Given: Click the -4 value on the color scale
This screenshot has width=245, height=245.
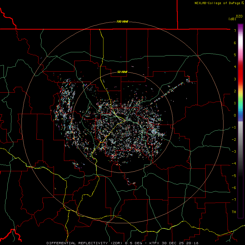Looking at the screenshot, I should pyautogui.click(x=234, y=164).
